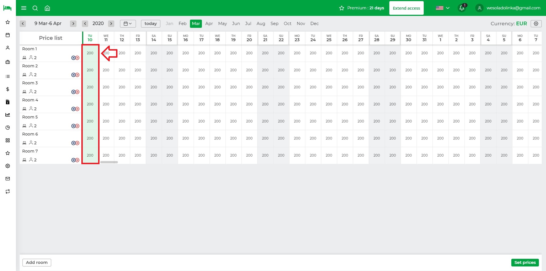546x271 pixels.
Task: Click the blue X icon for Room 1
Action: tap(73, 58)
